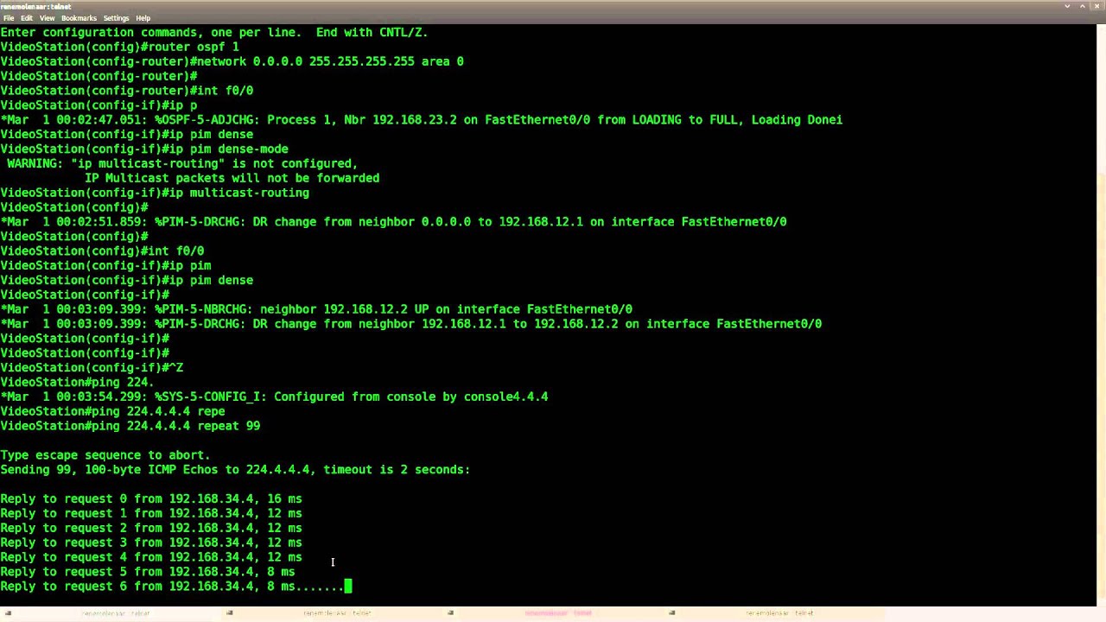1106x622 pixels.
Task: Click the 'network 0.0.0.0 255.255.255.255 area 0' line
Action: click(x=232, y=61)
